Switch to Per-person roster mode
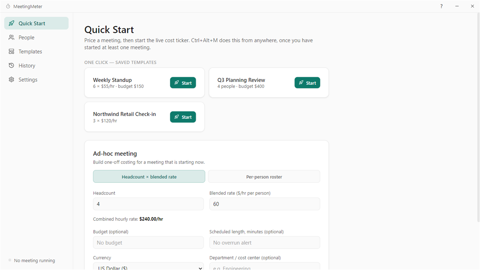This screenshot has width=480, height=270. click(x=264, y=177)
